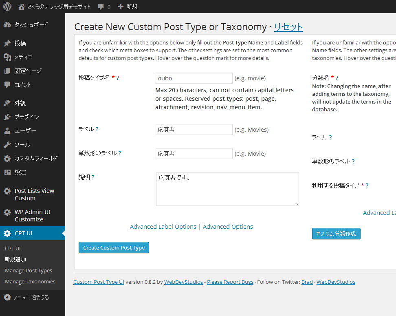The height and width of the screenshot is (316, 396).
Task: Collapse sidebar with メニューを閉じる
Action: [x=31, y=298]
